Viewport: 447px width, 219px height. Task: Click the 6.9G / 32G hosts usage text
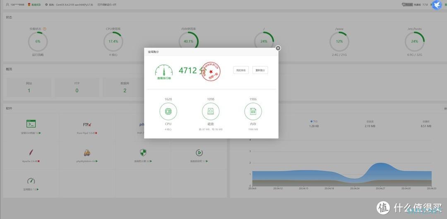click(x=414, y=55)
